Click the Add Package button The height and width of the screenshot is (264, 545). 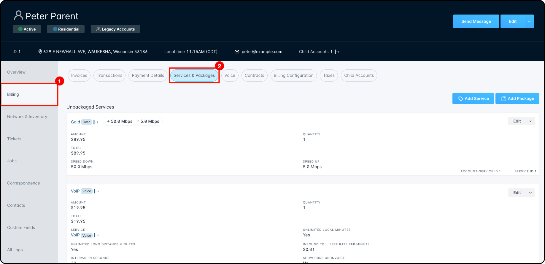pos(517,98)
